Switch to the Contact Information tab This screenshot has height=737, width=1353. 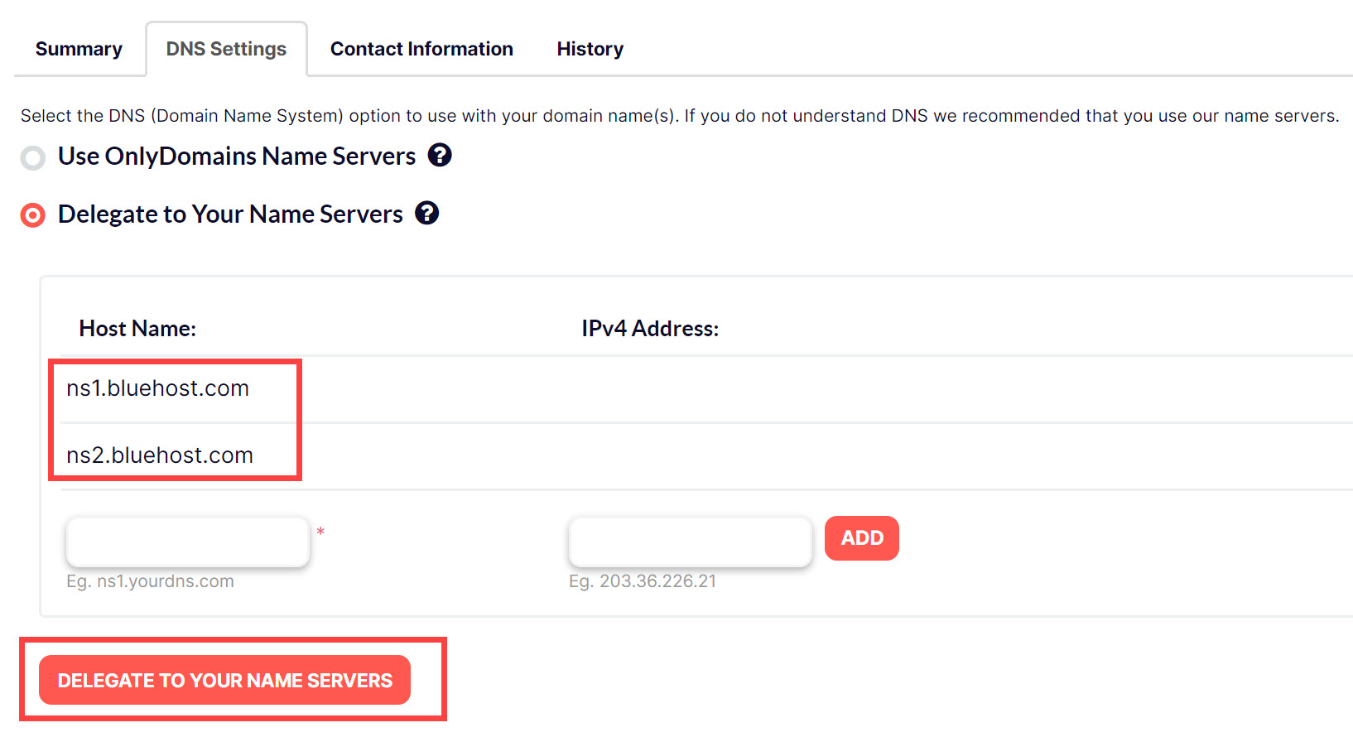tap(421, 49)
